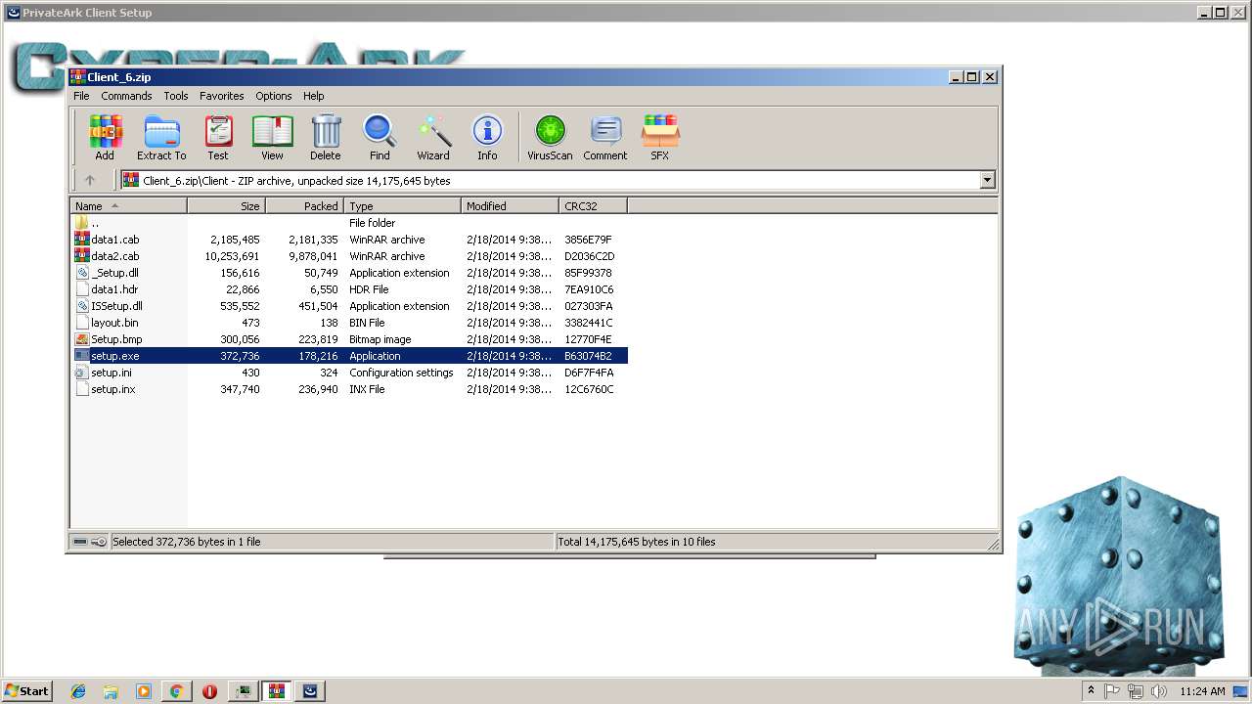
Task: Select the layout.bin file row
Action: point(349,322)
